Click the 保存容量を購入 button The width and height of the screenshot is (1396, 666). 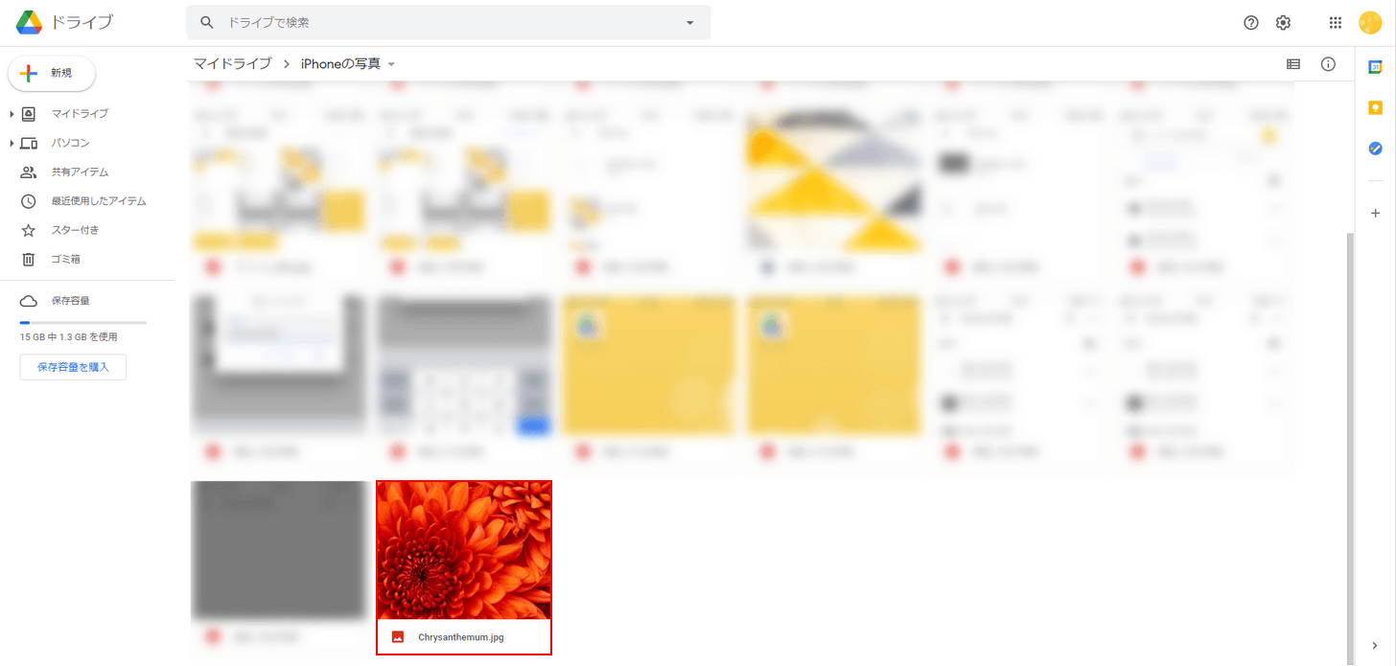coord(73,367)
